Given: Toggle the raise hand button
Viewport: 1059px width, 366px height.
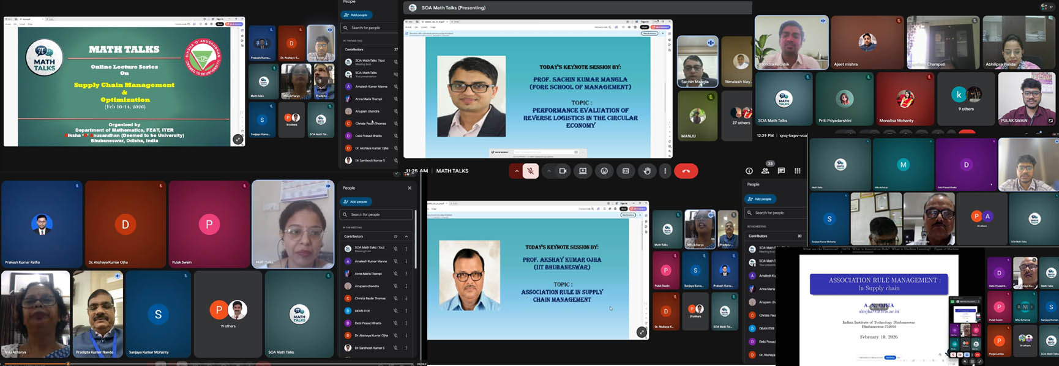Looking at the screenshot, I should (x=647, y=171).
